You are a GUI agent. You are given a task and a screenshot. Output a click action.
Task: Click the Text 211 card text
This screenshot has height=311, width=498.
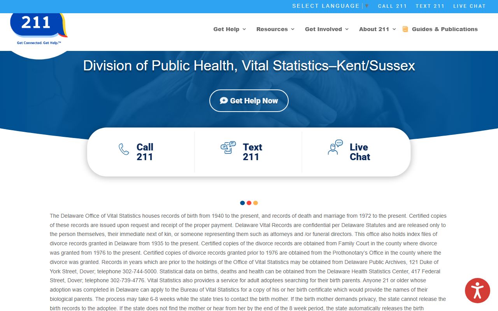(253, 152)
